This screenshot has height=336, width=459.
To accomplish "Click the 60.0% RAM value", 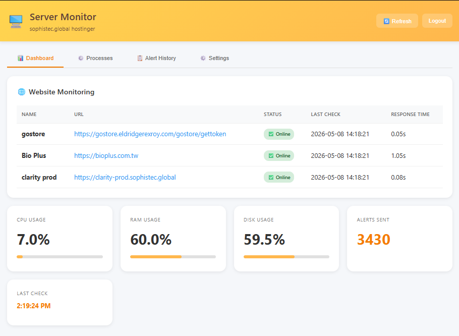I will (151, 240).
